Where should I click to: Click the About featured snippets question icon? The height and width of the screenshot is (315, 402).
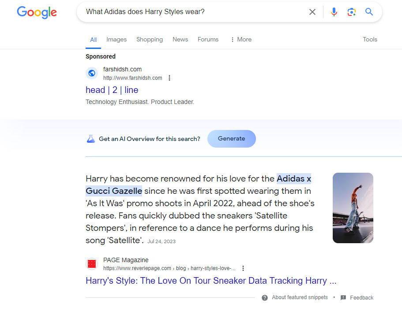(265, 298)
